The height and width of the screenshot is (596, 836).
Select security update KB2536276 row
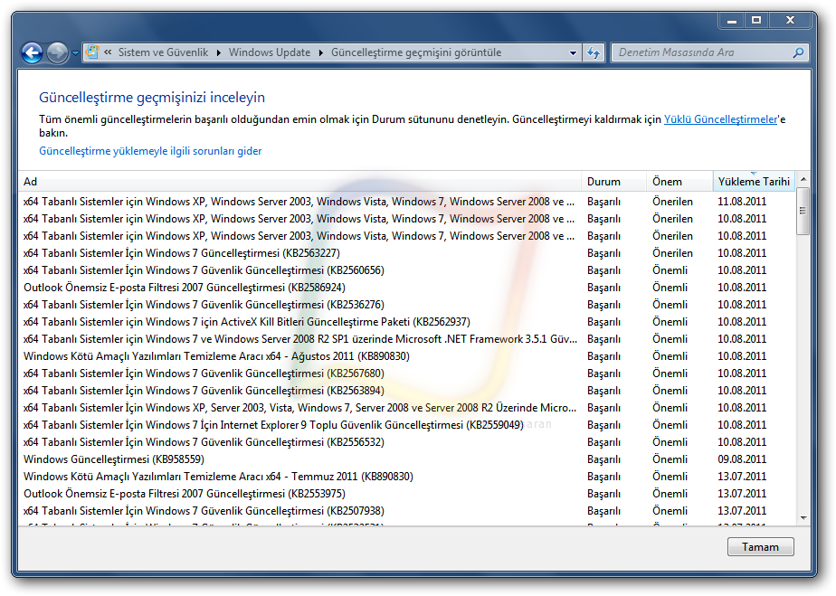(x=407, y=305)
